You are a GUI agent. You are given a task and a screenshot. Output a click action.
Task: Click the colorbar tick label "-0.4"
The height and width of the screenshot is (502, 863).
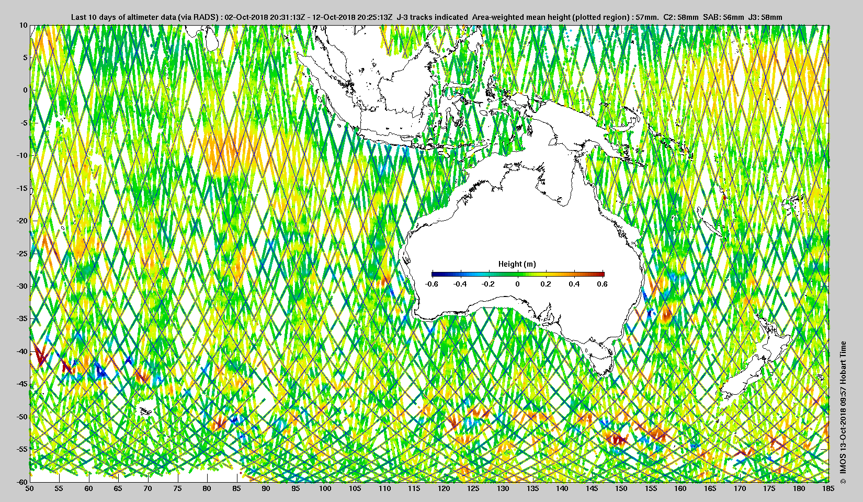pos(460,284)
